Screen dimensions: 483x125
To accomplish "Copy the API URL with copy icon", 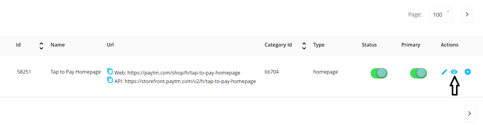I will point(110,80).
